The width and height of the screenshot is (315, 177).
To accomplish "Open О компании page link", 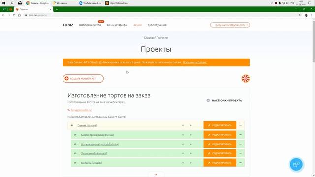I will coord(94,153).
